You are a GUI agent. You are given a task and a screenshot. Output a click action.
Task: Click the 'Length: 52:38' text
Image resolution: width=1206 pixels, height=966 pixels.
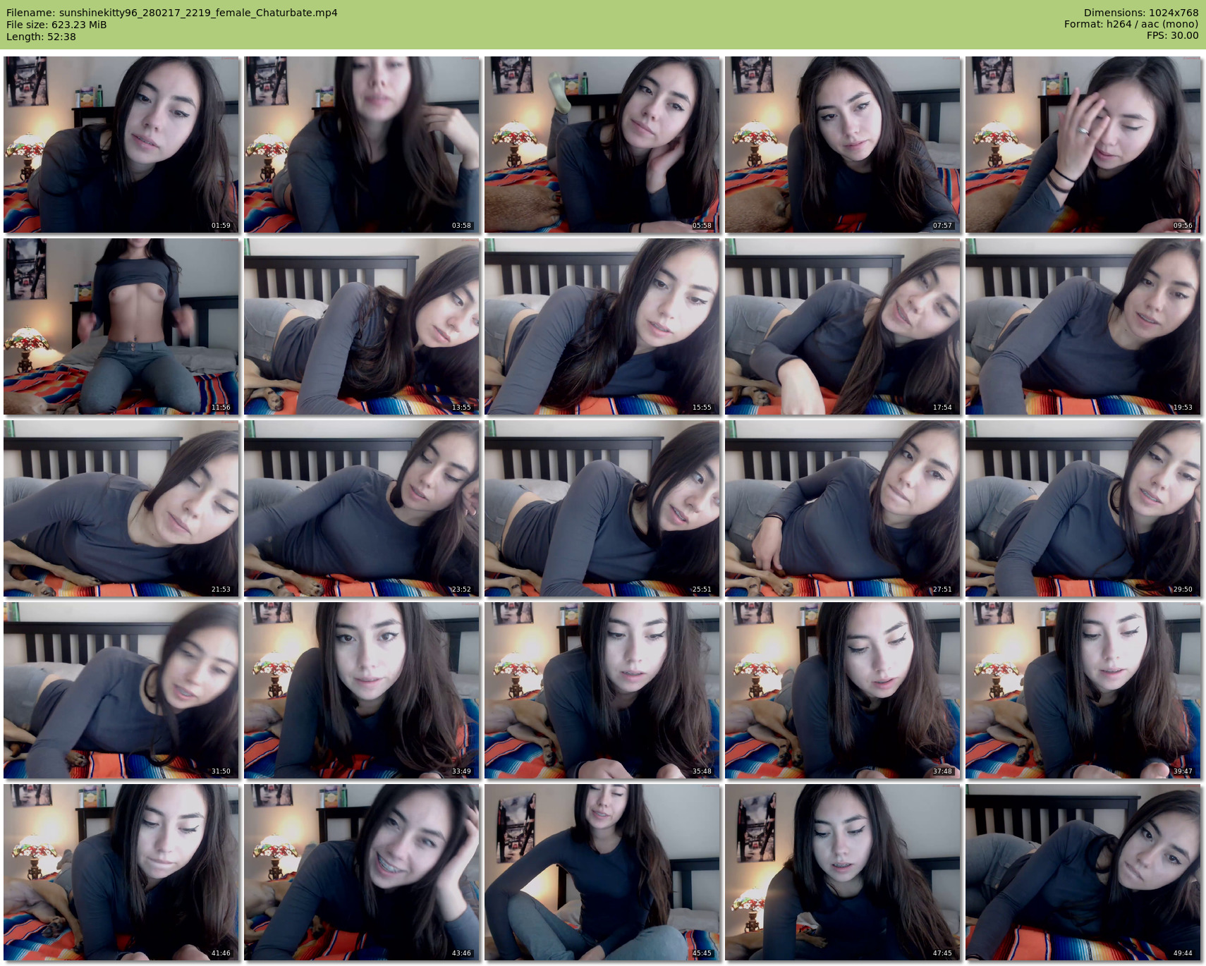click(x=41, y=37)
